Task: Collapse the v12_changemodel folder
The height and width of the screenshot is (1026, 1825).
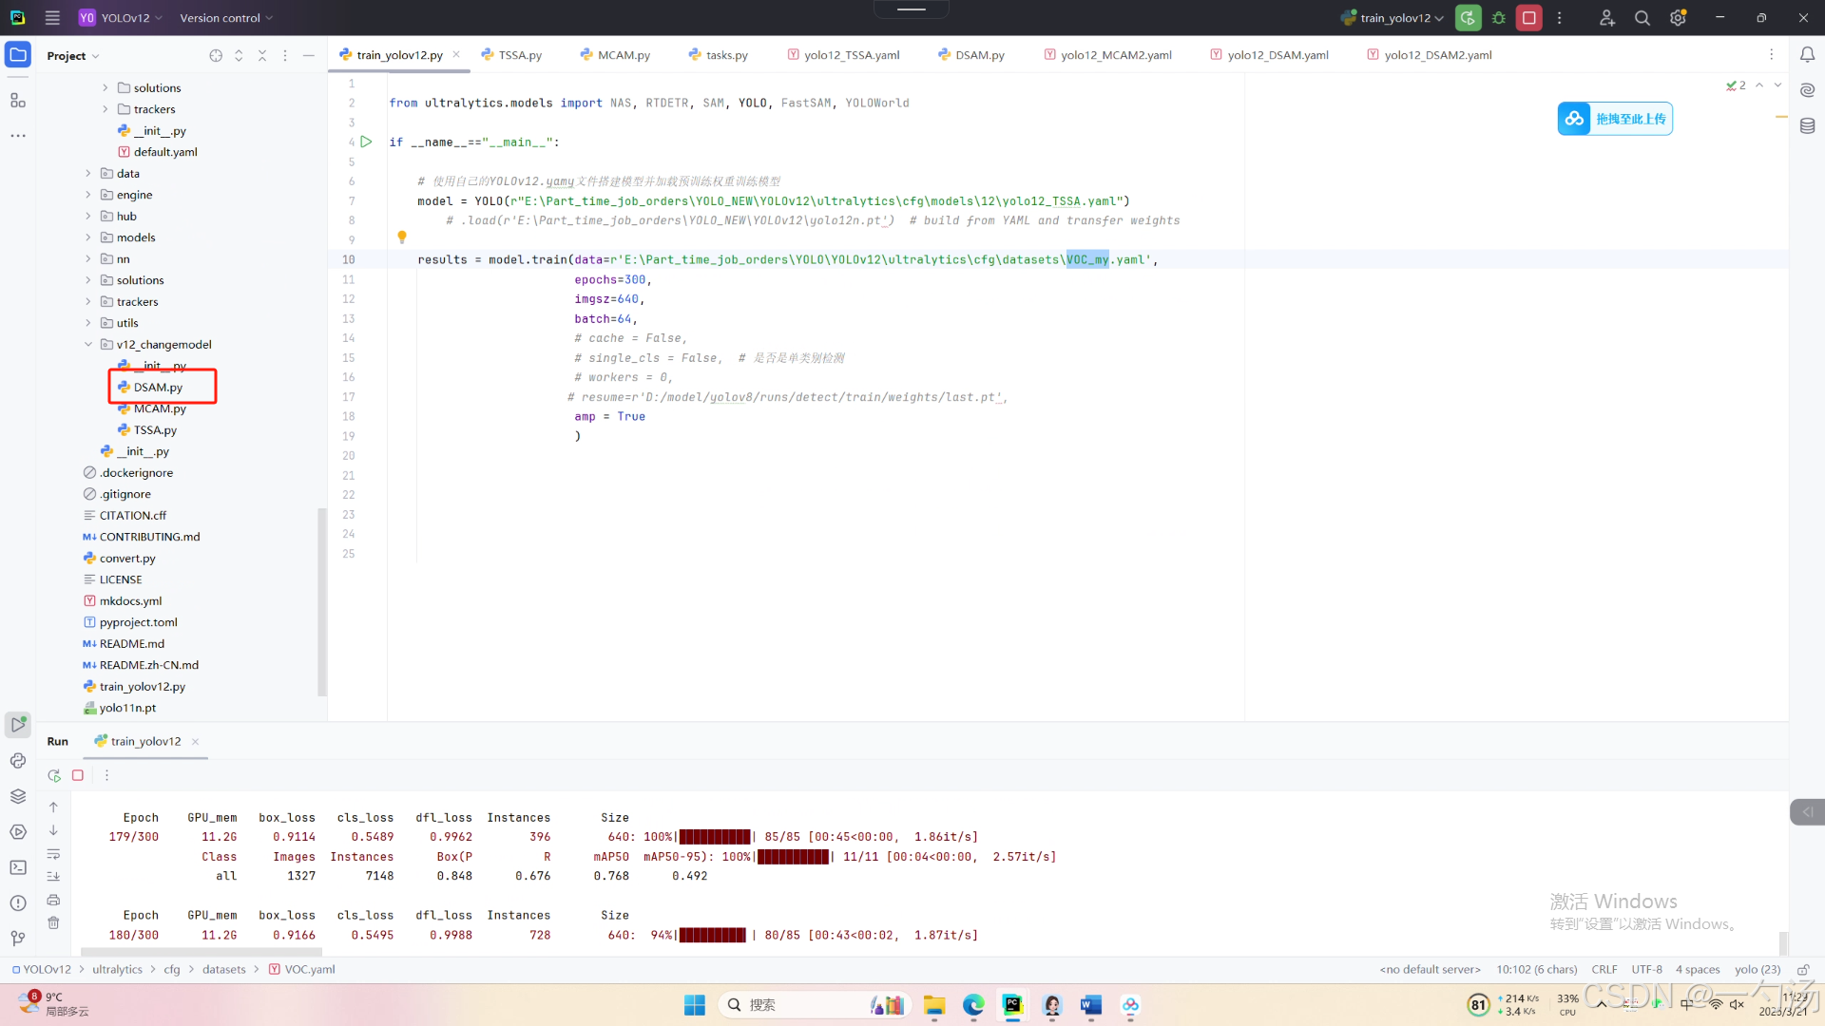Action: click(x=88, y=345)
